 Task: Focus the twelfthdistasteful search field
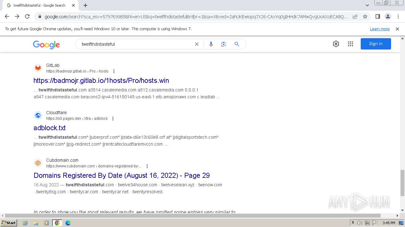136,44
